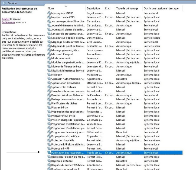196x170 pixels.
Task: Select the Services tree item label
Action: (13, 3)
